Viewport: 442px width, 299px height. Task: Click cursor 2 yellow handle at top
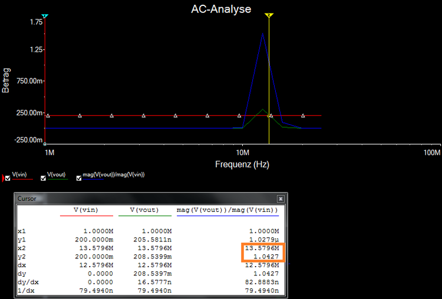[x=269, y=15]
